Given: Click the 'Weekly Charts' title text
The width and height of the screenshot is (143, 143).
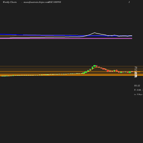Looking at the screenshot, I should pos(10,2).
